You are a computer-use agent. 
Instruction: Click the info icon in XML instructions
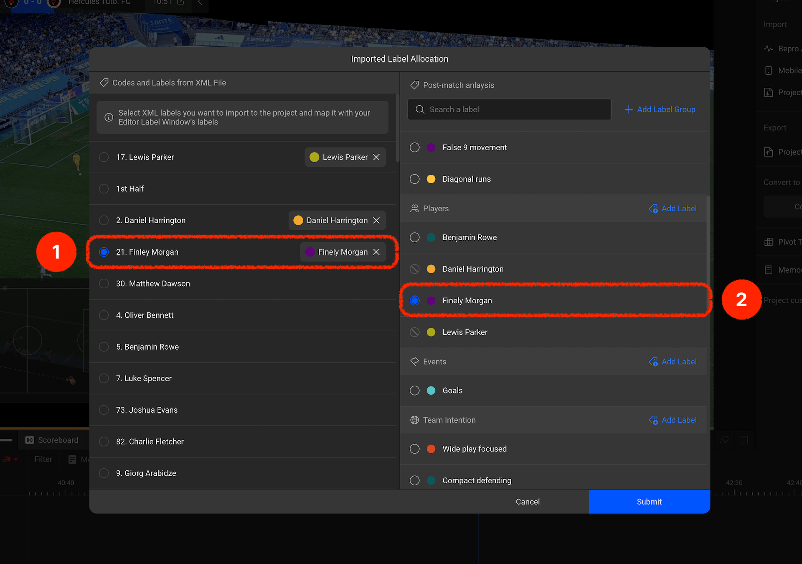(109, 117)
